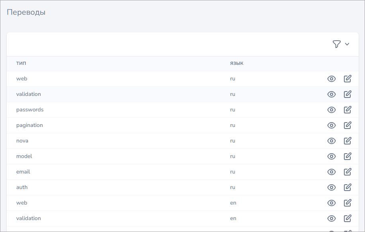The width and height of the screenshot is (365, 232).
Task: Edit the pagination translation
Action: pyautogui.click(x=347, y=125)
